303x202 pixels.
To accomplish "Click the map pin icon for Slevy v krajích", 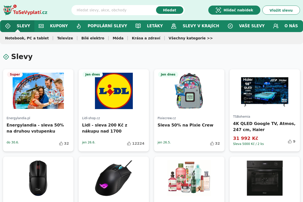I will tap(174, 26).
